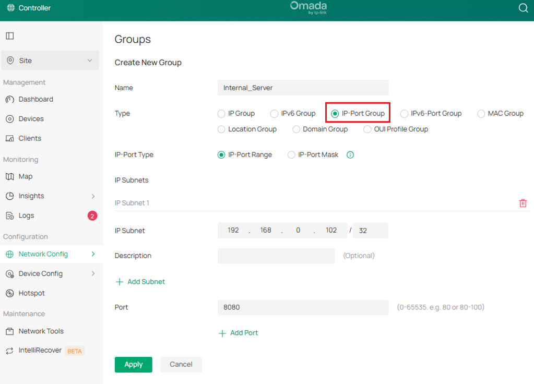Click the fourth IP octet field 102
Image resolution: width=534 pixels, height=384 pixels.
[331, 231]
